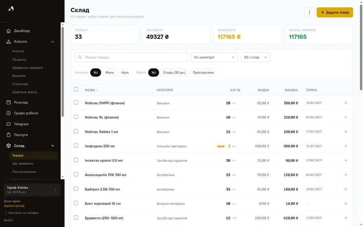Click the Telegram chat icon
Screen dimensions: 363x227
click(9, 124)
